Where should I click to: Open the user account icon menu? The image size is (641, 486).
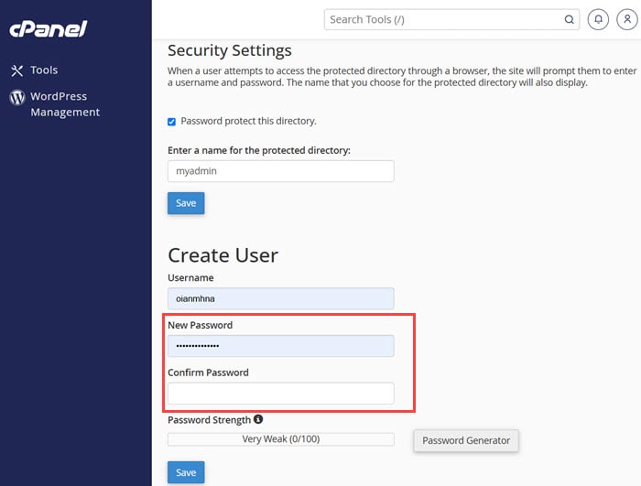coord(624,19)
